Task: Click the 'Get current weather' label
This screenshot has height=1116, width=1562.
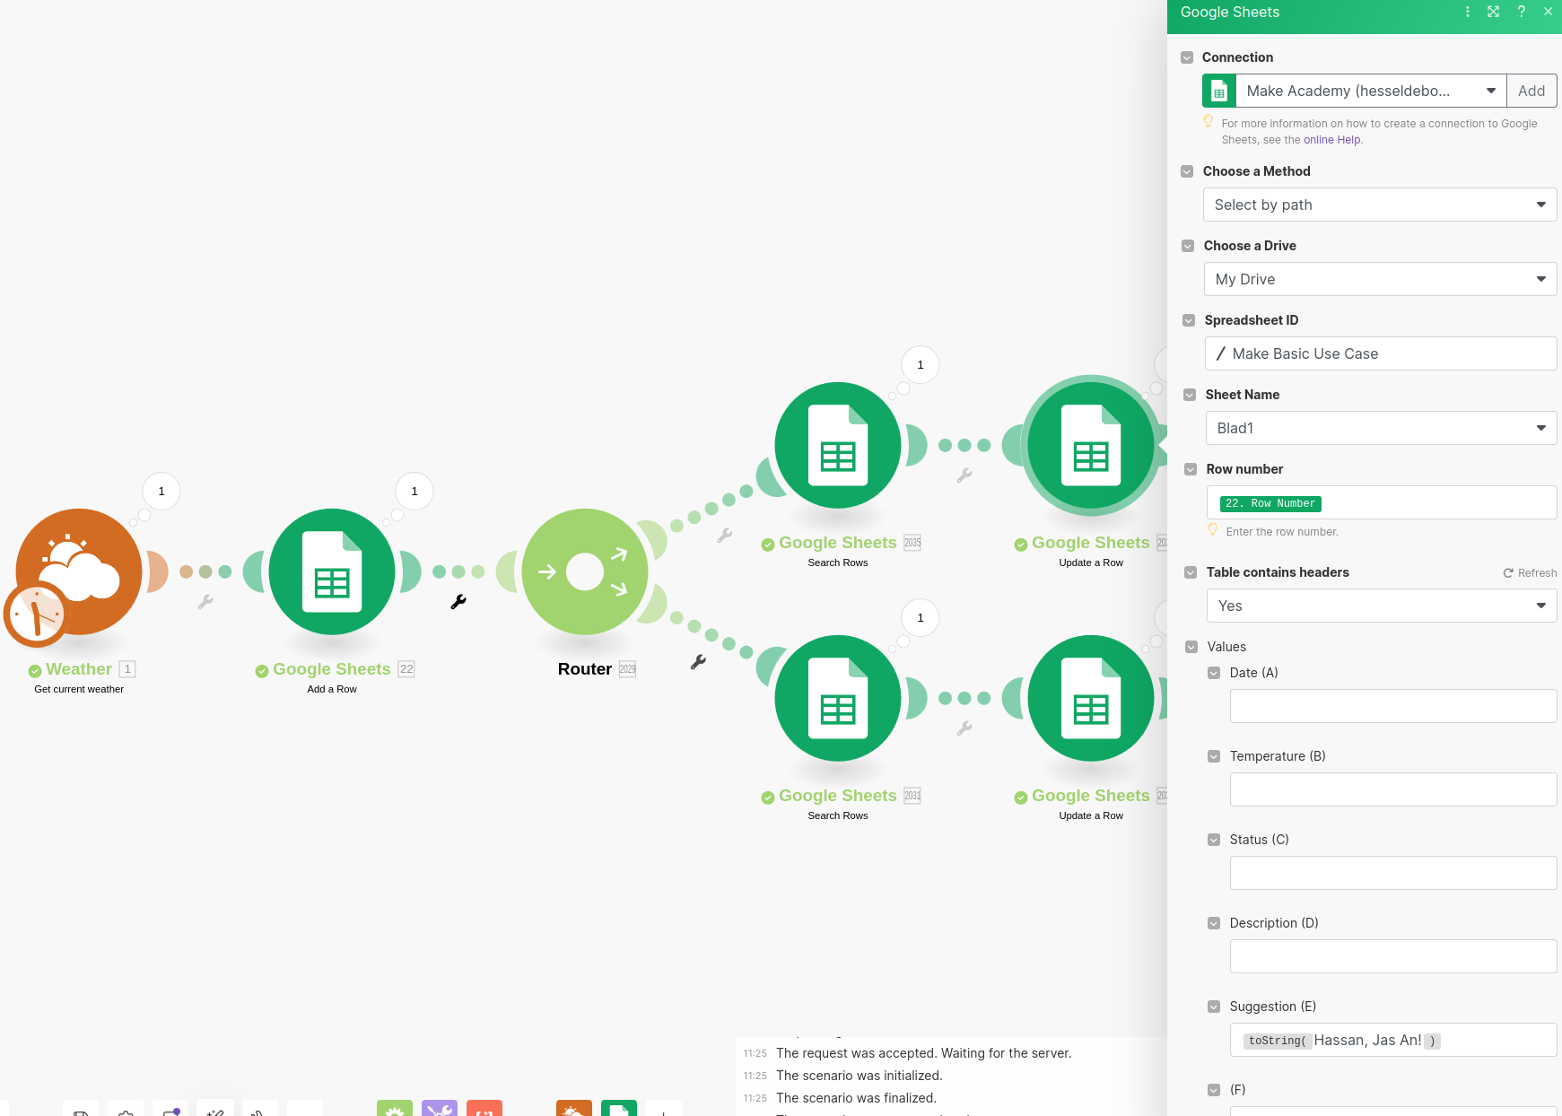Action: pos(79,689)
